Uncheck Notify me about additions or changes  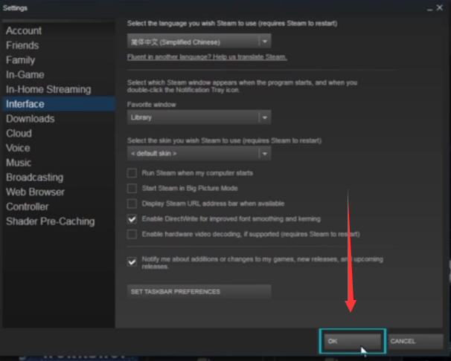132,261
